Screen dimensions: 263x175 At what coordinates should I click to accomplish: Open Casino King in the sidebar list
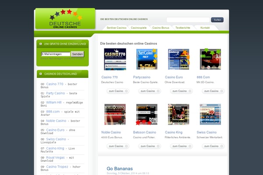(55, 149)
